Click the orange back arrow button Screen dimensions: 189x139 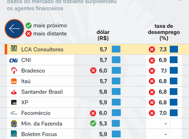(14, 29)
